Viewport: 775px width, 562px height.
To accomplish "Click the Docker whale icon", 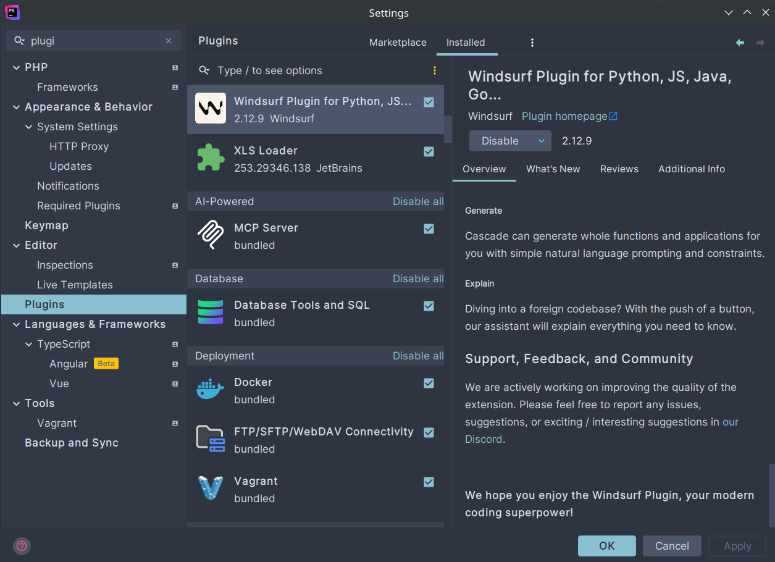I will tap(211, 390).
